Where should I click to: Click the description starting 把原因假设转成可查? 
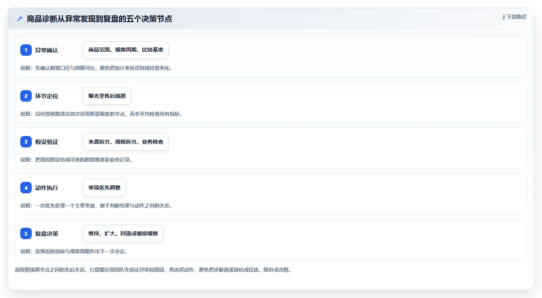(76, 160)
